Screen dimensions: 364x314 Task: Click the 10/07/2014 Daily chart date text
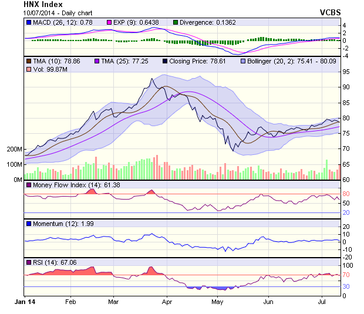(58, 12)
